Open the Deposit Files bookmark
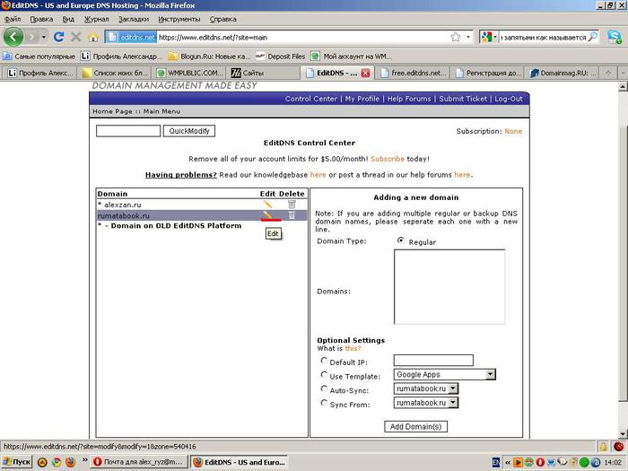This screenshot has height=471, width=628. [281, 57]
